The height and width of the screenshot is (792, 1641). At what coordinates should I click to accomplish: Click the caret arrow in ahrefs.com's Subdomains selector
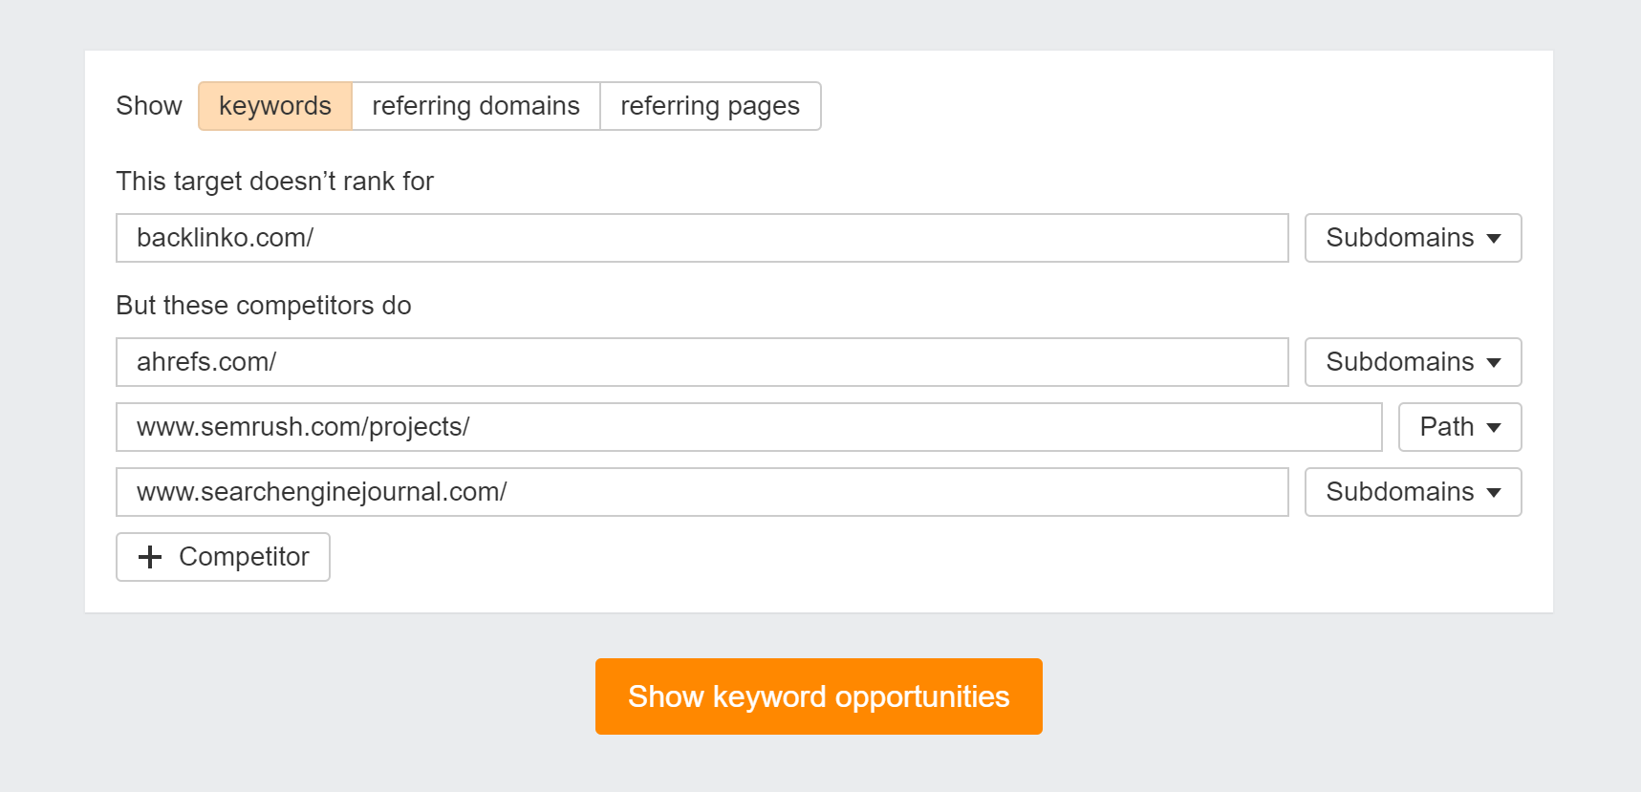pyautogui.click(x=1494, y=363)
